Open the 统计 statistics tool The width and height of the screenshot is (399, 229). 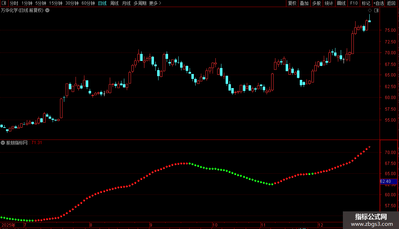329,3
